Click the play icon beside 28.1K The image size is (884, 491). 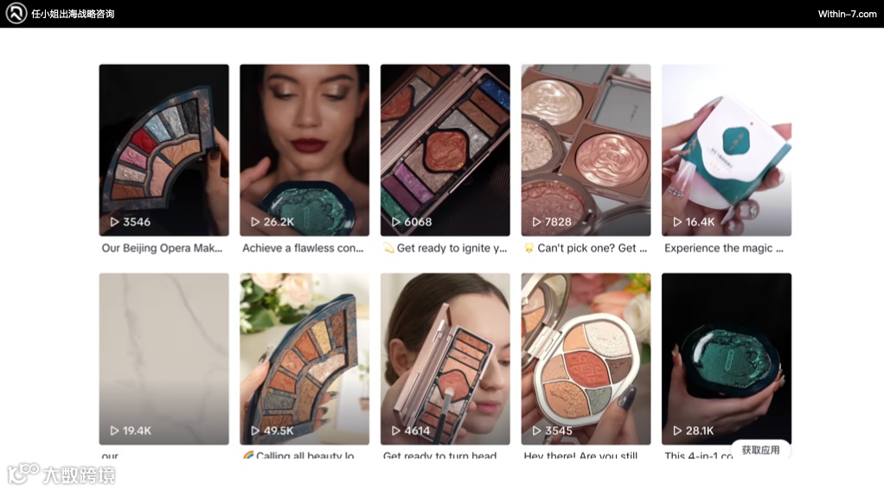(677, 430)
